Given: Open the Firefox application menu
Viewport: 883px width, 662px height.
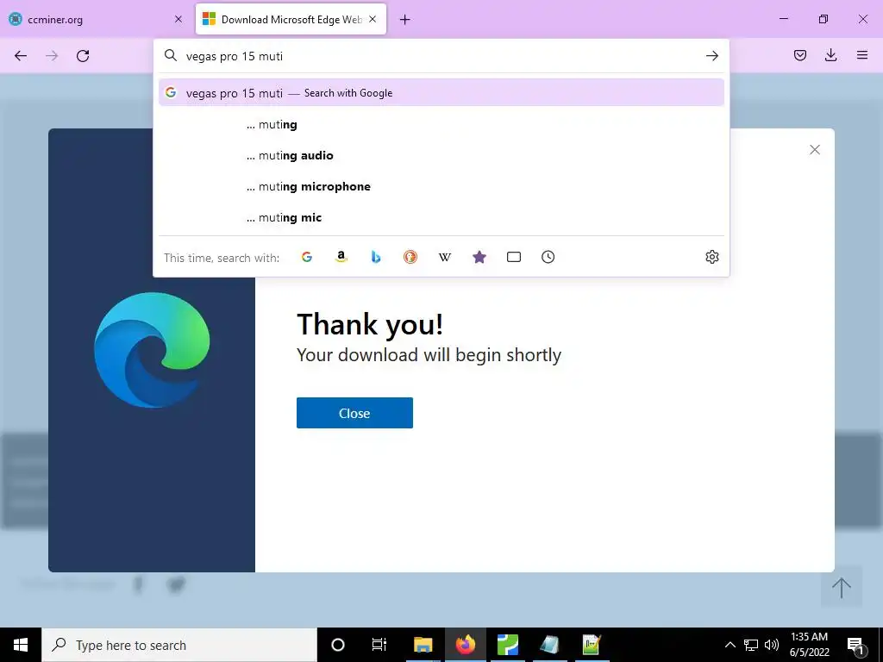Looking at the screenshot, I should coord(862,55).
